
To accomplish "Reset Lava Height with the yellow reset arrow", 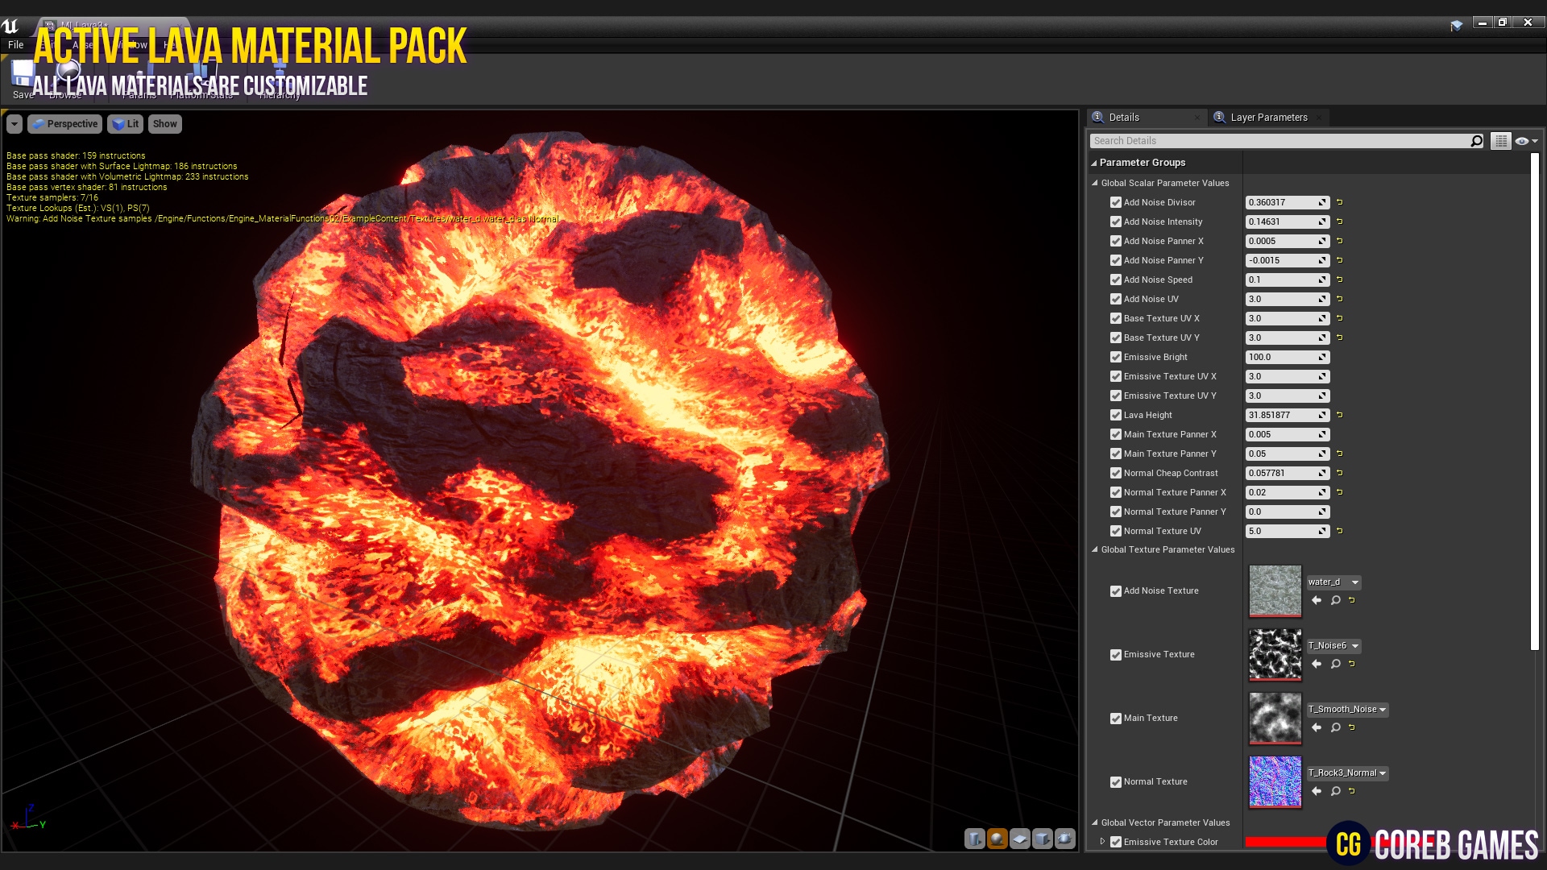I will [x=1338, y=415].
